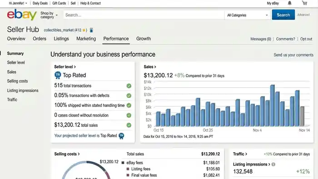318x179 pixels.
Task: Switch to the Growth tab
Action: click(x=144, y=39)
